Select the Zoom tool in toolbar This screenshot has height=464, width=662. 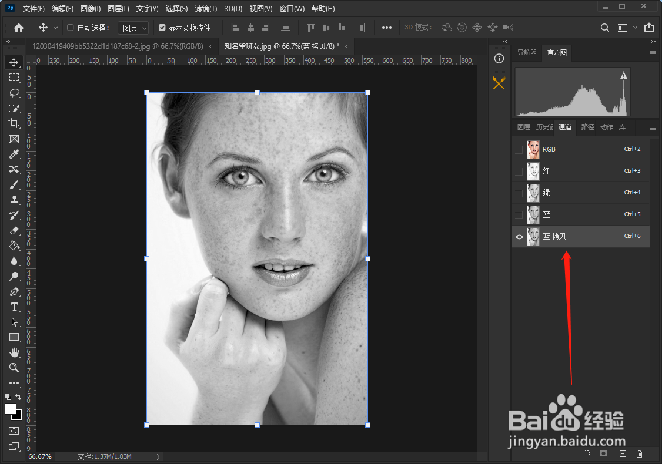pyautogui.click(x=14, y=368)
